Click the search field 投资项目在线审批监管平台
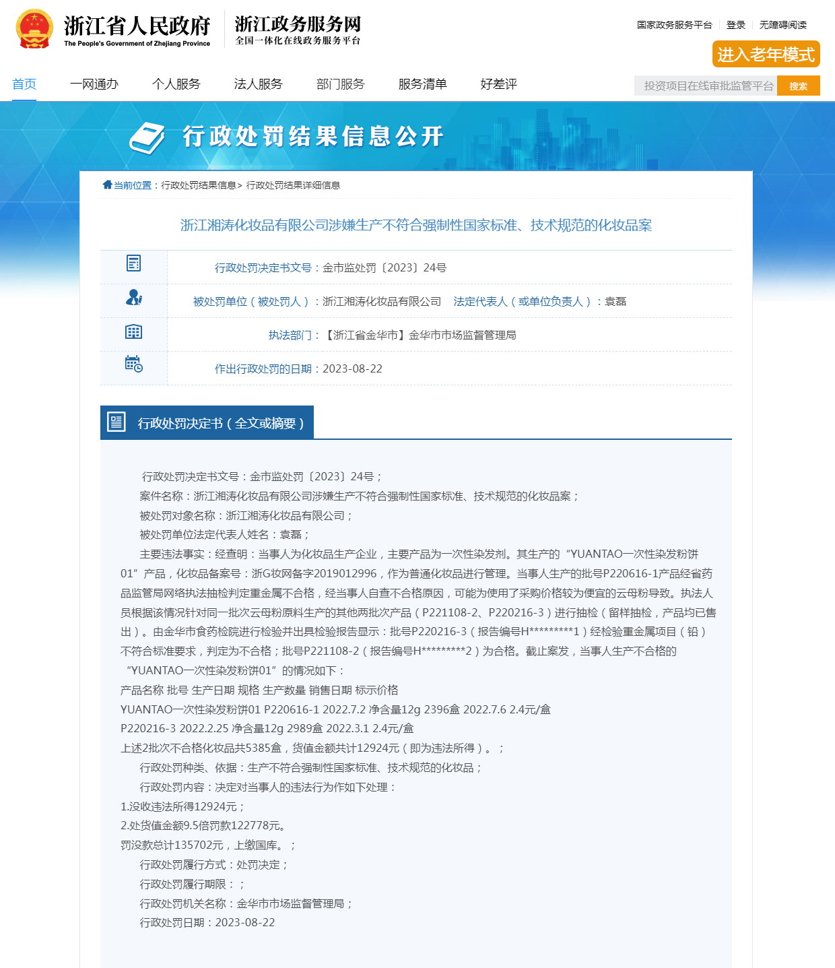The height and width of the screenshot is (968, 835). coord(706,86)
